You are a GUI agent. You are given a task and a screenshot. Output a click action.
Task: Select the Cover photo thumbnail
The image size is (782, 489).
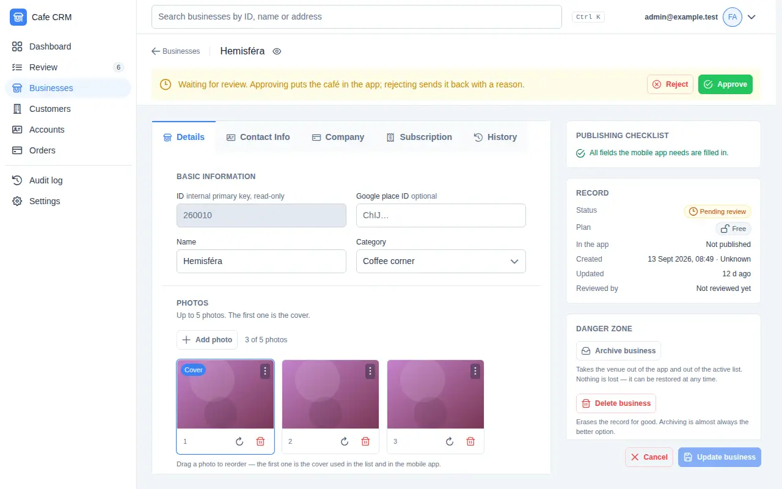225,394
